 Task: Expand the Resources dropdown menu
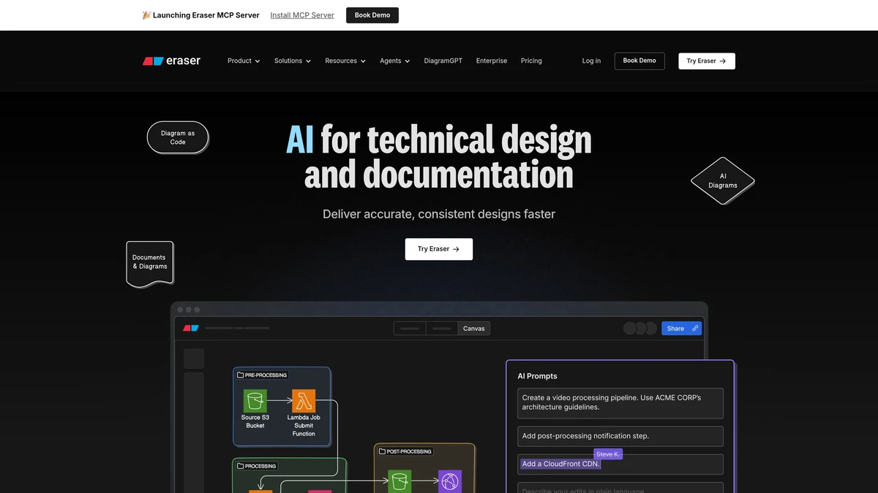(345, 61)
